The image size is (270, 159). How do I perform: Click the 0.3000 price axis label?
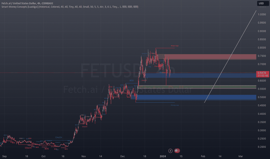[x=262, y=130]
